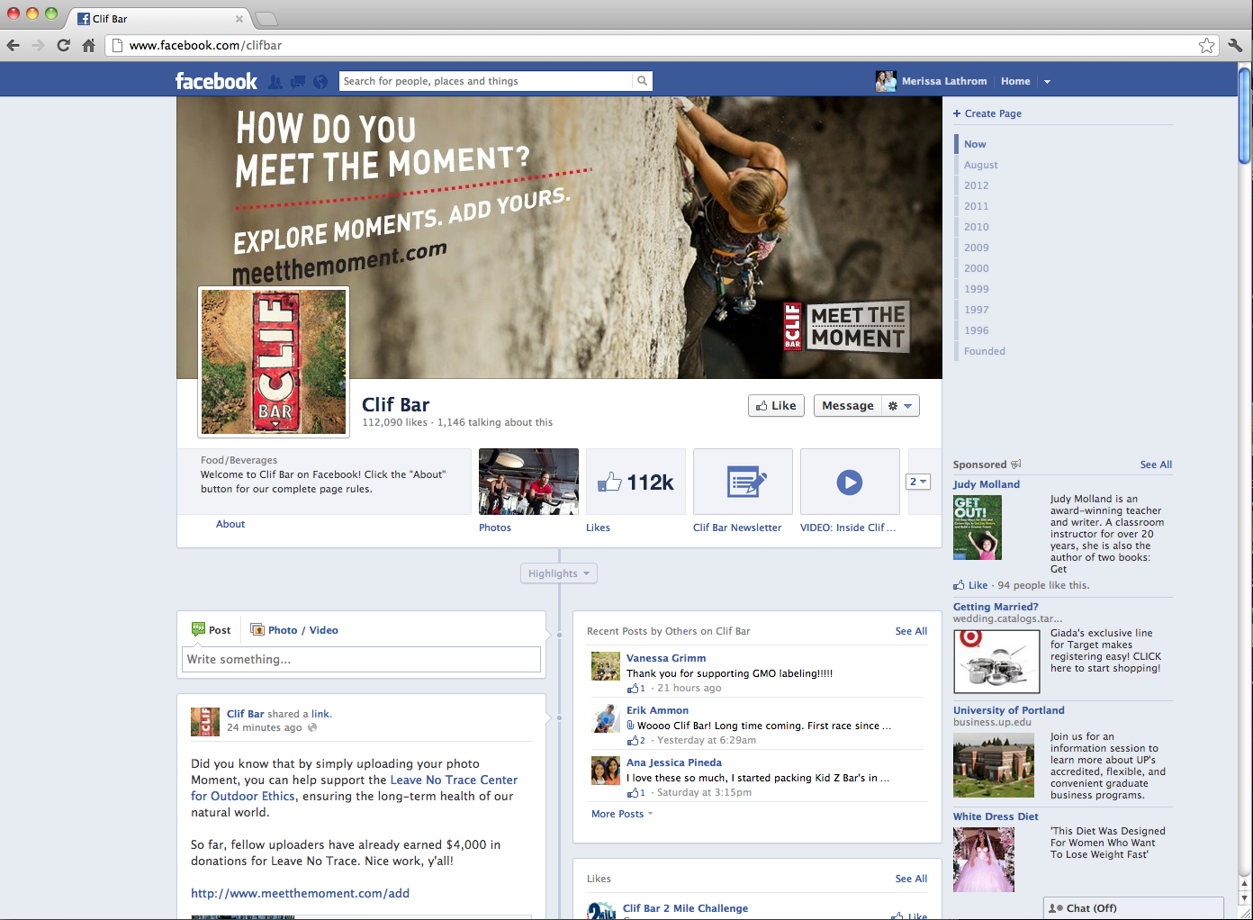Click Write something text box
1253x920 pixels.
361,659
